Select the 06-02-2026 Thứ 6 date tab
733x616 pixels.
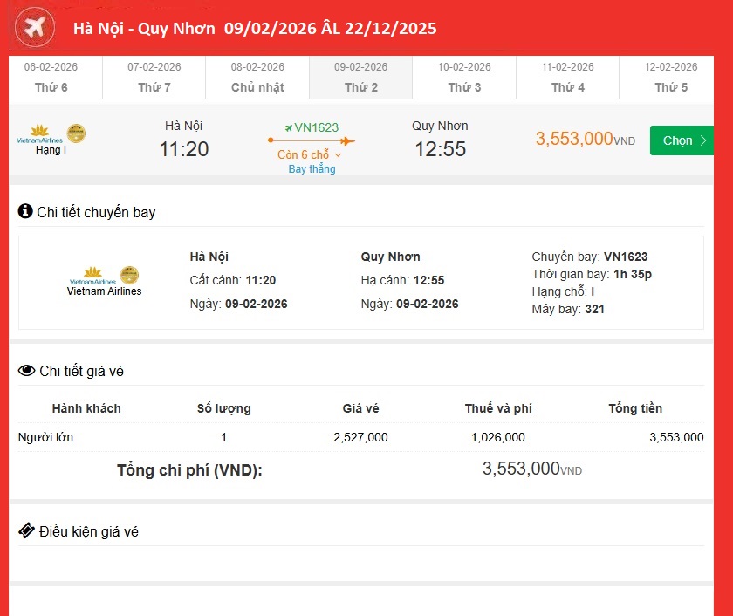51,77
